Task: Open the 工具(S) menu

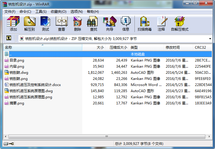Action: [41, 12]
